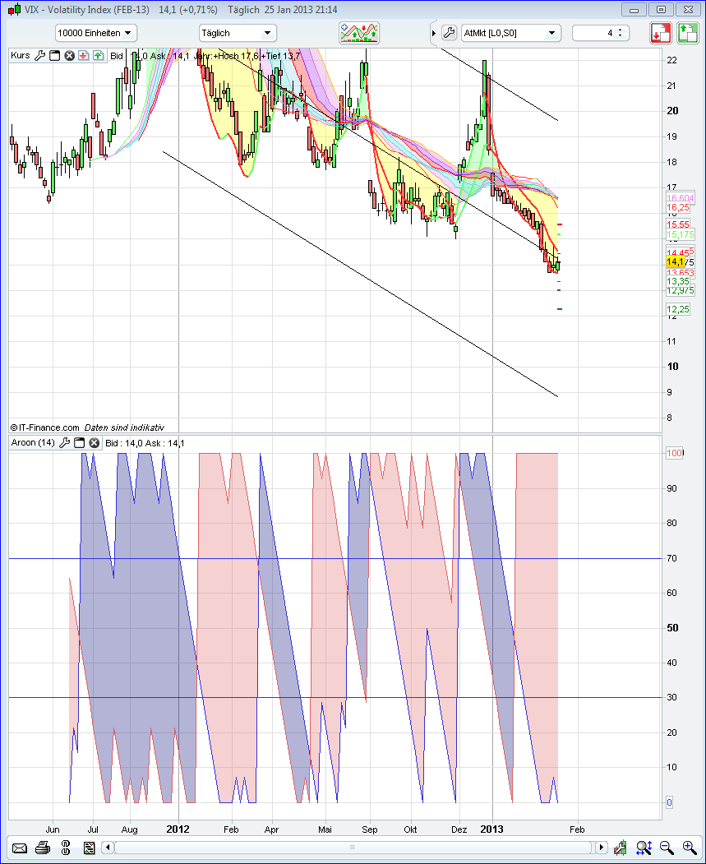
Task: Increase the quantity stepper value
Action: pos(620,30)
